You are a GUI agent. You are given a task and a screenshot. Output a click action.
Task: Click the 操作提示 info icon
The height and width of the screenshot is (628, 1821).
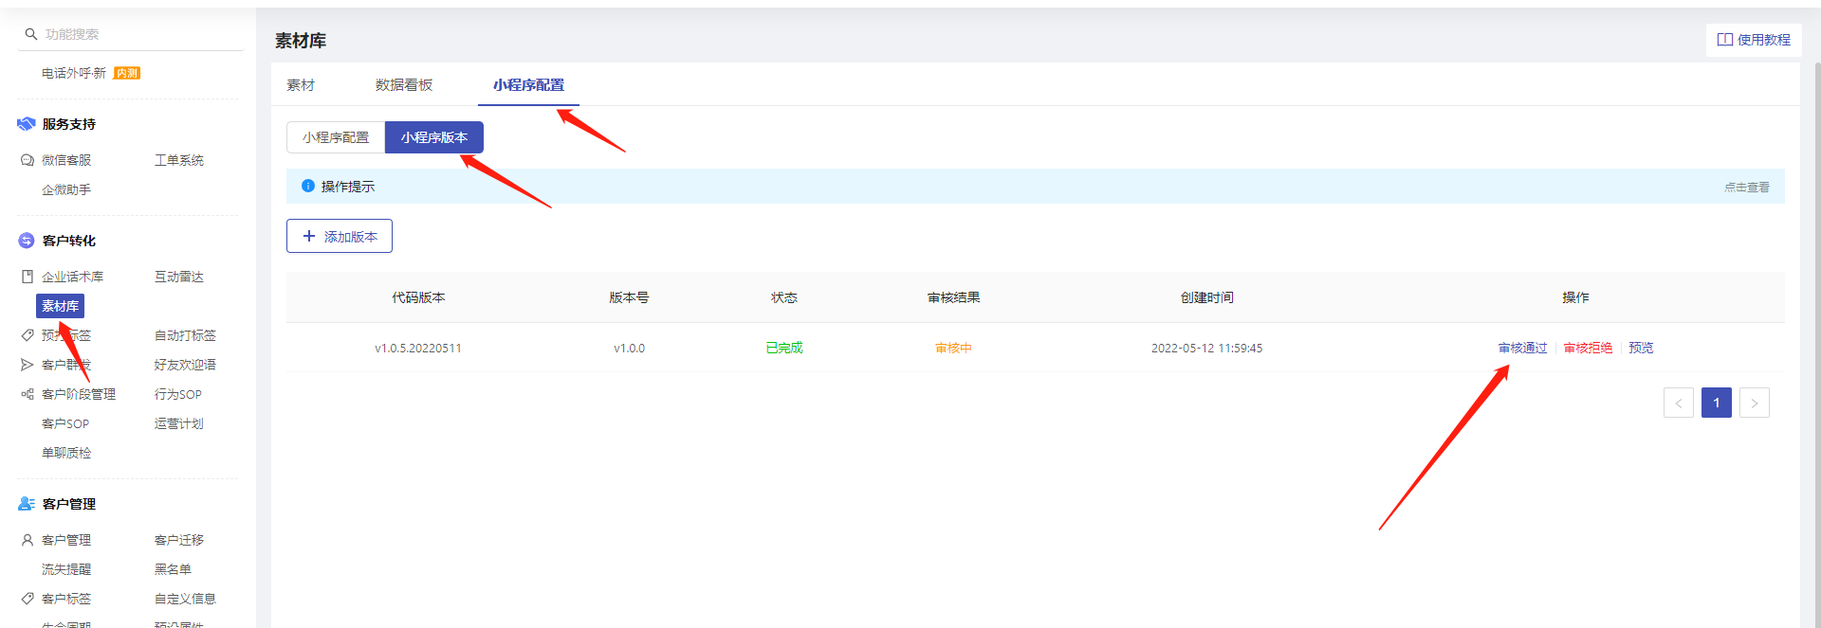(x=308, y=186)
